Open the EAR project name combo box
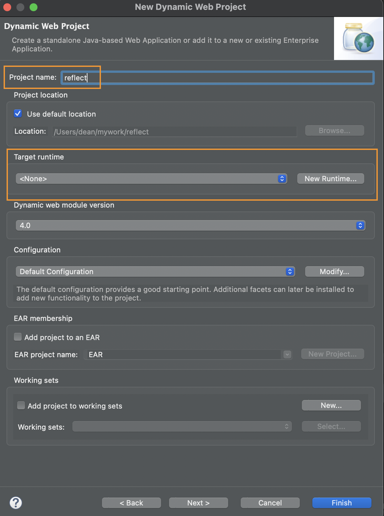 point(188,355)
